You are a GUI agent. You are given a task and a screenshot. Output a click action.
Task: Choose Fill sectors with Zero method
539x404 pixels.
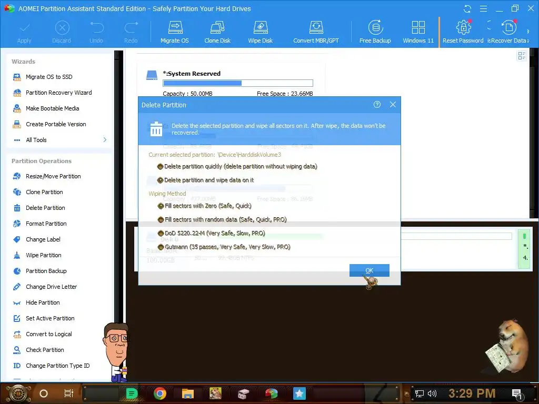point(161,206)
